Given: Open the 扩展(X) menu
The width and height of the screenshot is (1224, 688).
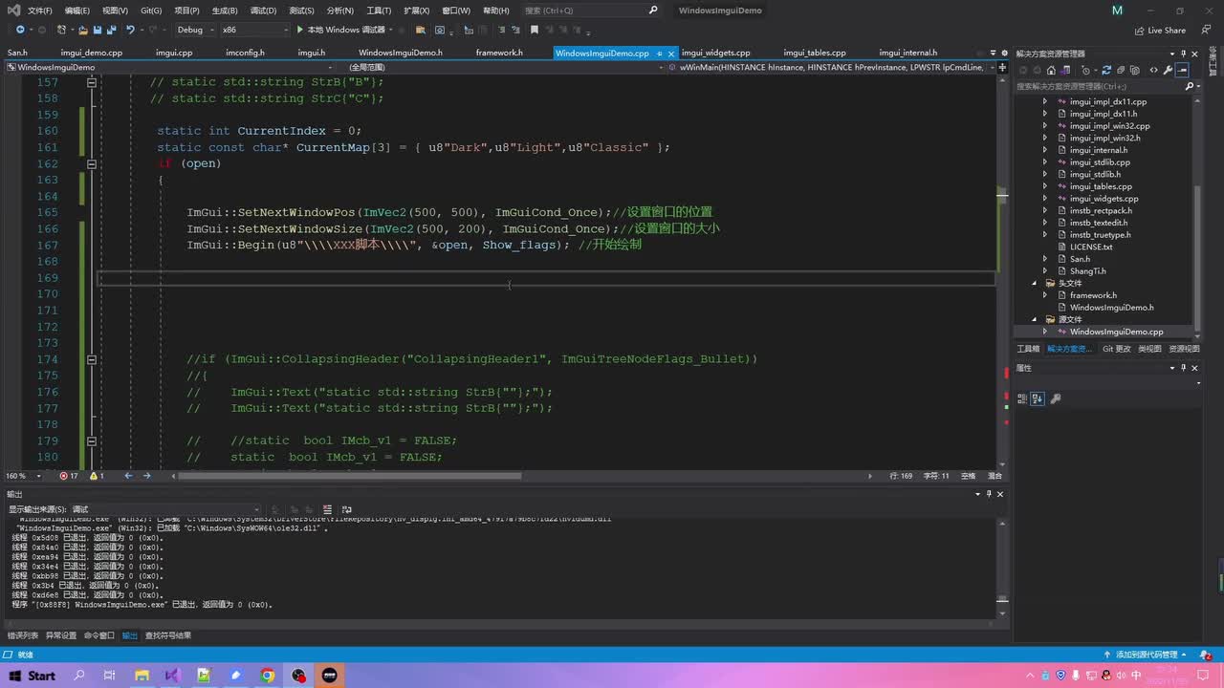Looking at the screenshot, I should click(x=417, y=11).
